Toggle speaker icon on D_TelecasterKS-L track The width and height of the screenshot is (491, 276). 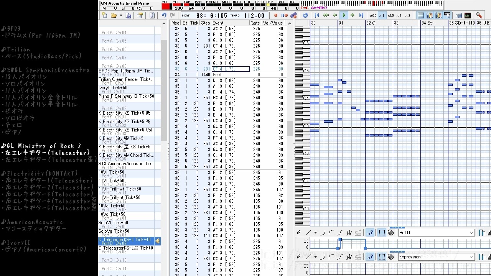coord(157,241)
